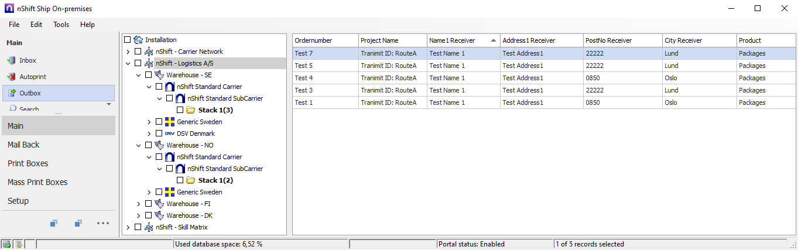Click the Installation root node icon
This screenshot has width=798, height=250.
[x=138, y=40]
